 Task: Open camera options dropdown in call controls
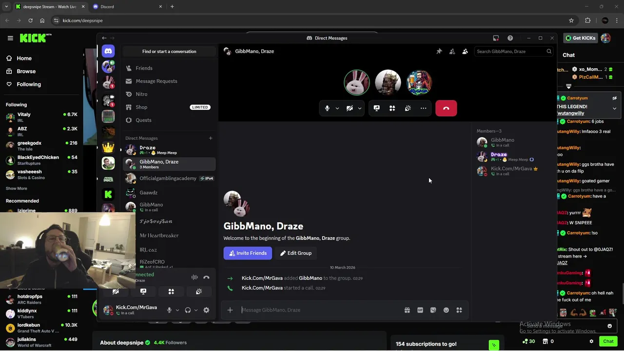coord(359,108)
